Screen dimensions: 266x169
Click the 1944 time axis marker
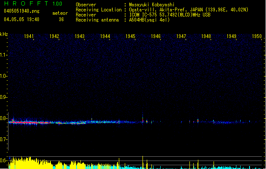[105, 36]
